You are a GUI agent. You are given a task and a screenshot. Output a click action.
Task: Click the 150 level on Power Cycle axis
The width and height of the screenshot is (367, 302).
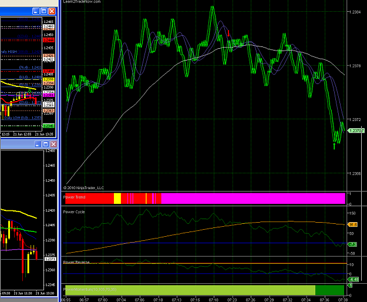pyautogui.click(x=352, y=213)
